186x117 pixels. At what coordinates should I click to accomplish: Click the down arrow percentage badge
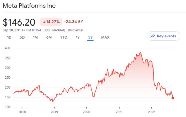click(51, 22)
